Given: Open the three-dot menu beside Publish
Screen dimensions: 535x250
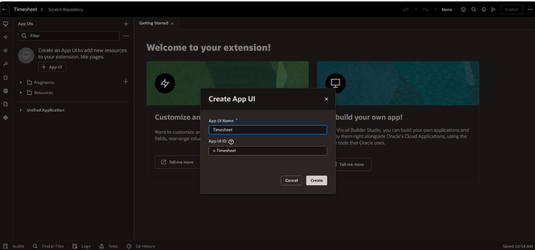Looking at the screenshot, I should coord(530,10).
